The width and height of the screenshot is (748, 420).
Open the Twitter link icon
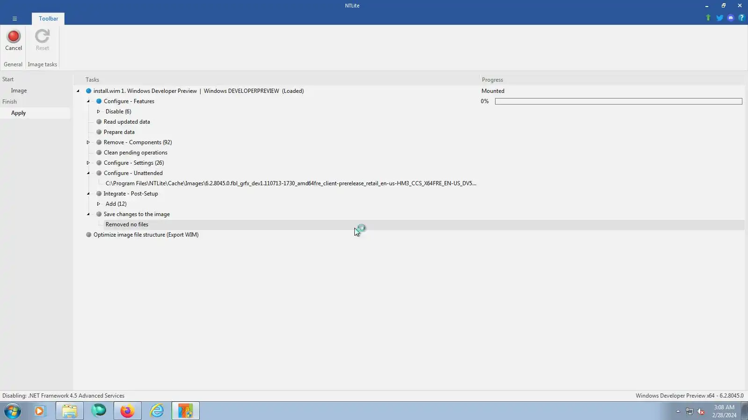[719, 18]
